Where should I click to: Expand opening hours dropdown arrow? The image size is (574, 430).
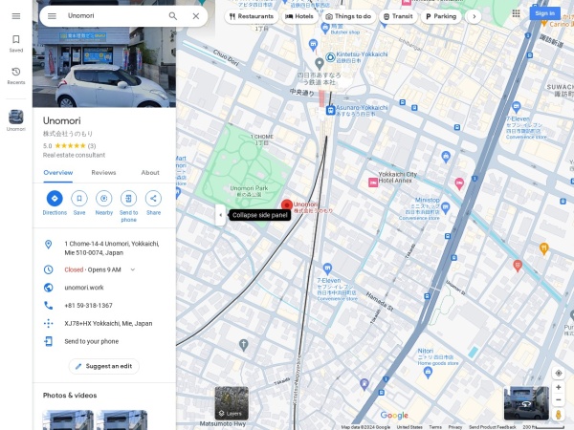[133, 269]
